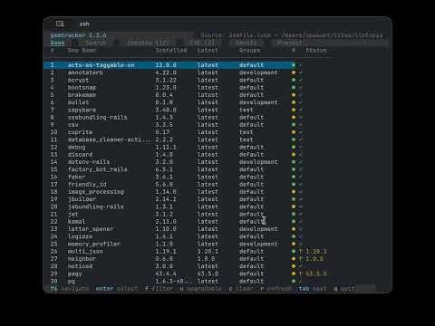Click the green status dot for kamal
This screenshot has width=435, height=326.
(x=294, y=221)
